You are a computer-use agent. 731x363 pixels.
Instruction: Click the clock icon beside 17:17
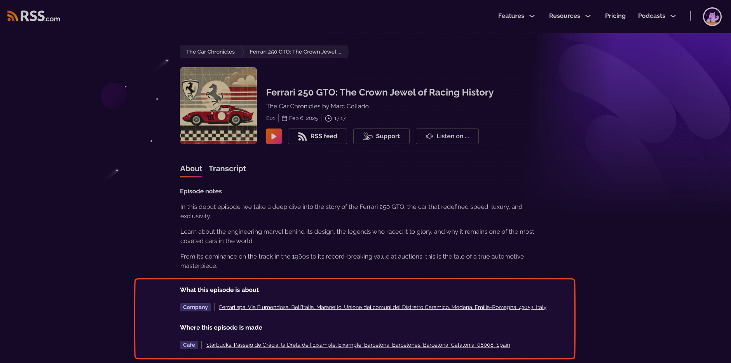tap(328, 118)
